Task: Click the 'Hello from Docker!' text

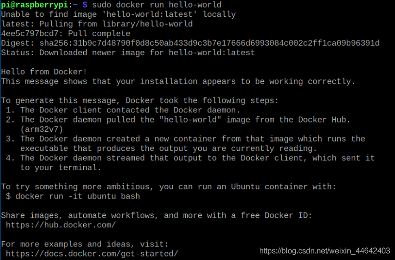Action: click(44, 72)
